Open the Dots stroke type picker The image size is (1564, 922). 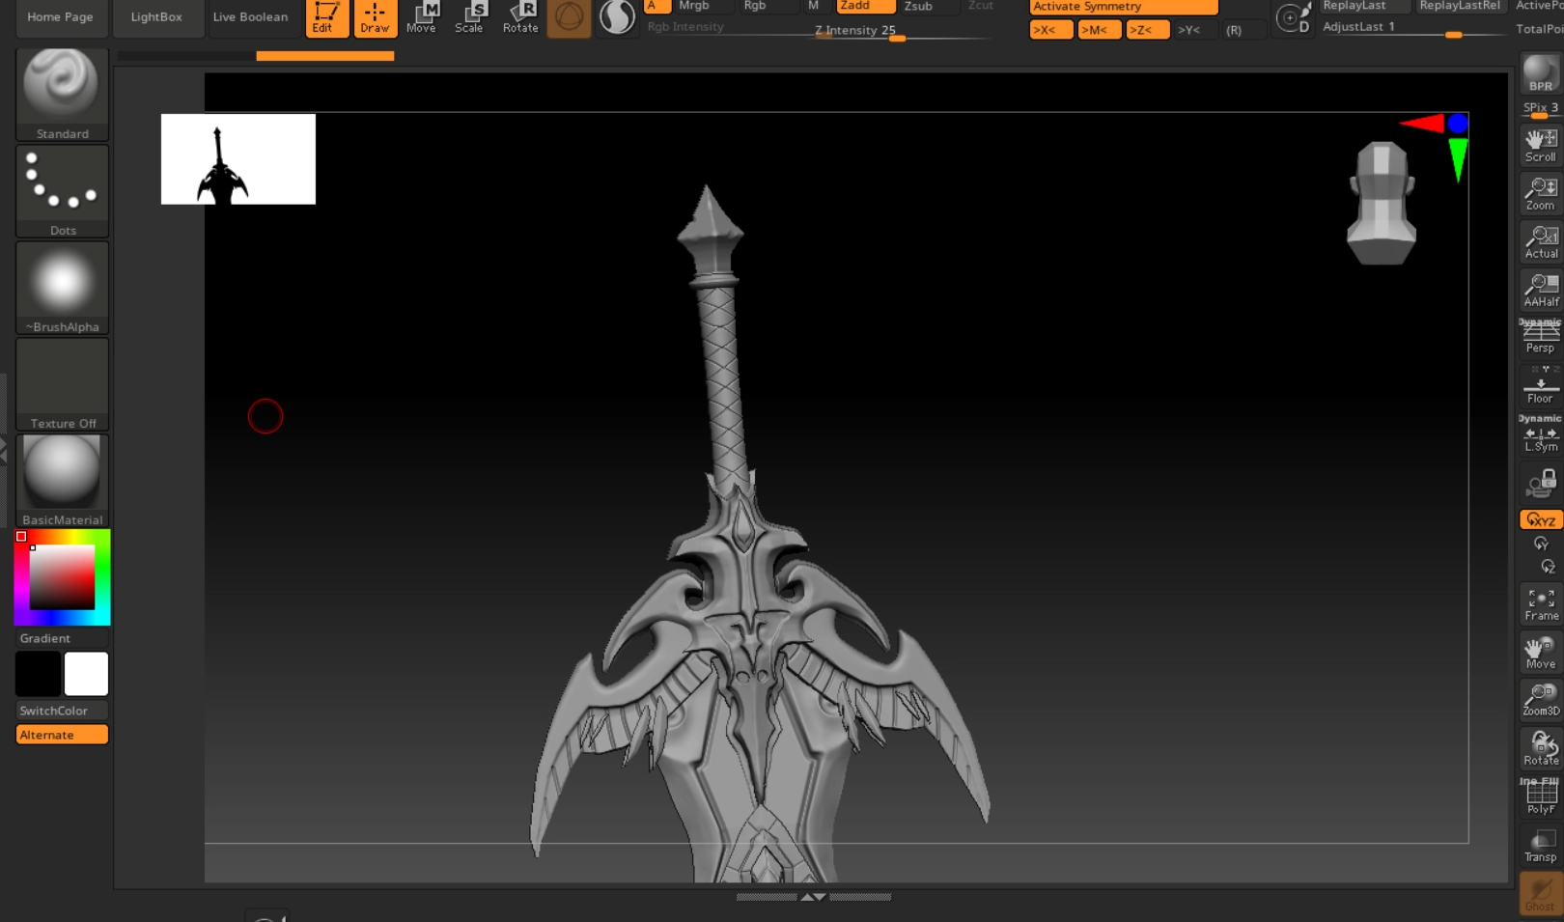tap(62, 190)
